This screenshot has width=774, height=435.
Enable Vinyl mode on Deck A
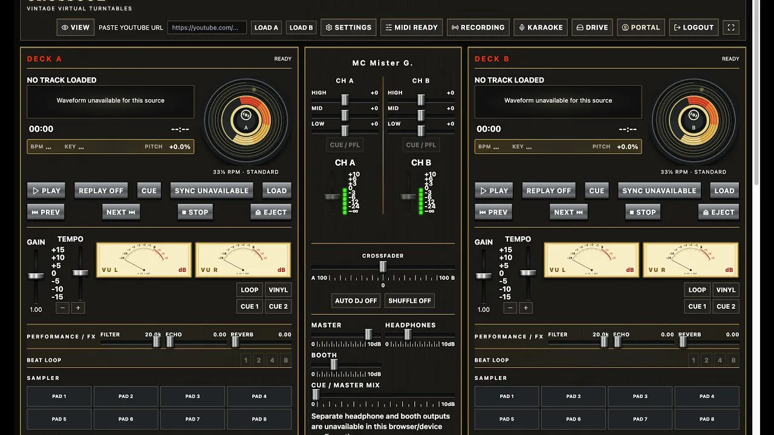click(278, 289)
